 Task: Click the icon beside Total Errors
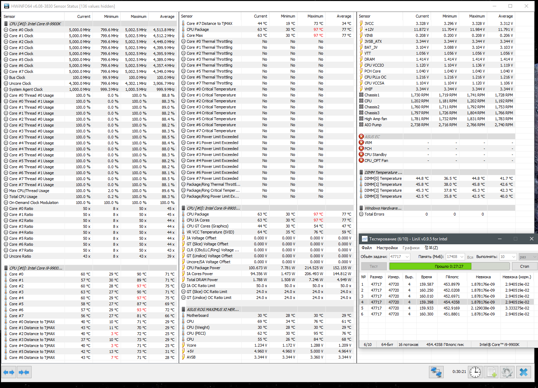pos(361,214)
